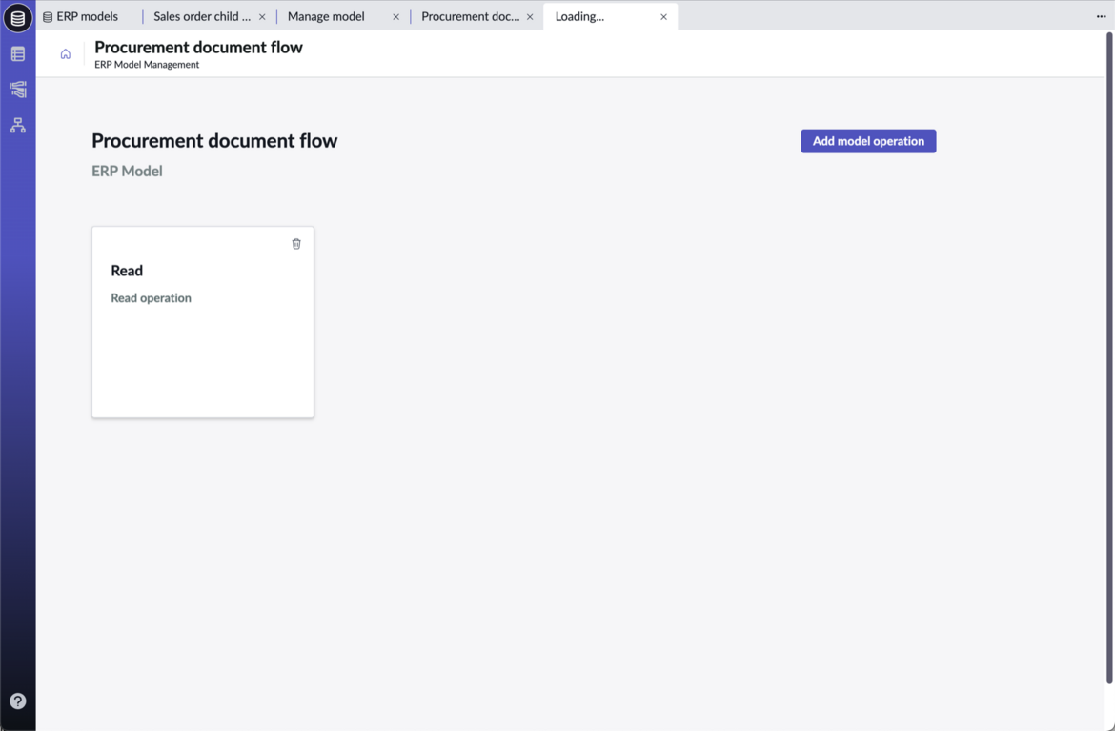
Task: Close the Loading... tab
Action: pos(663,17)
